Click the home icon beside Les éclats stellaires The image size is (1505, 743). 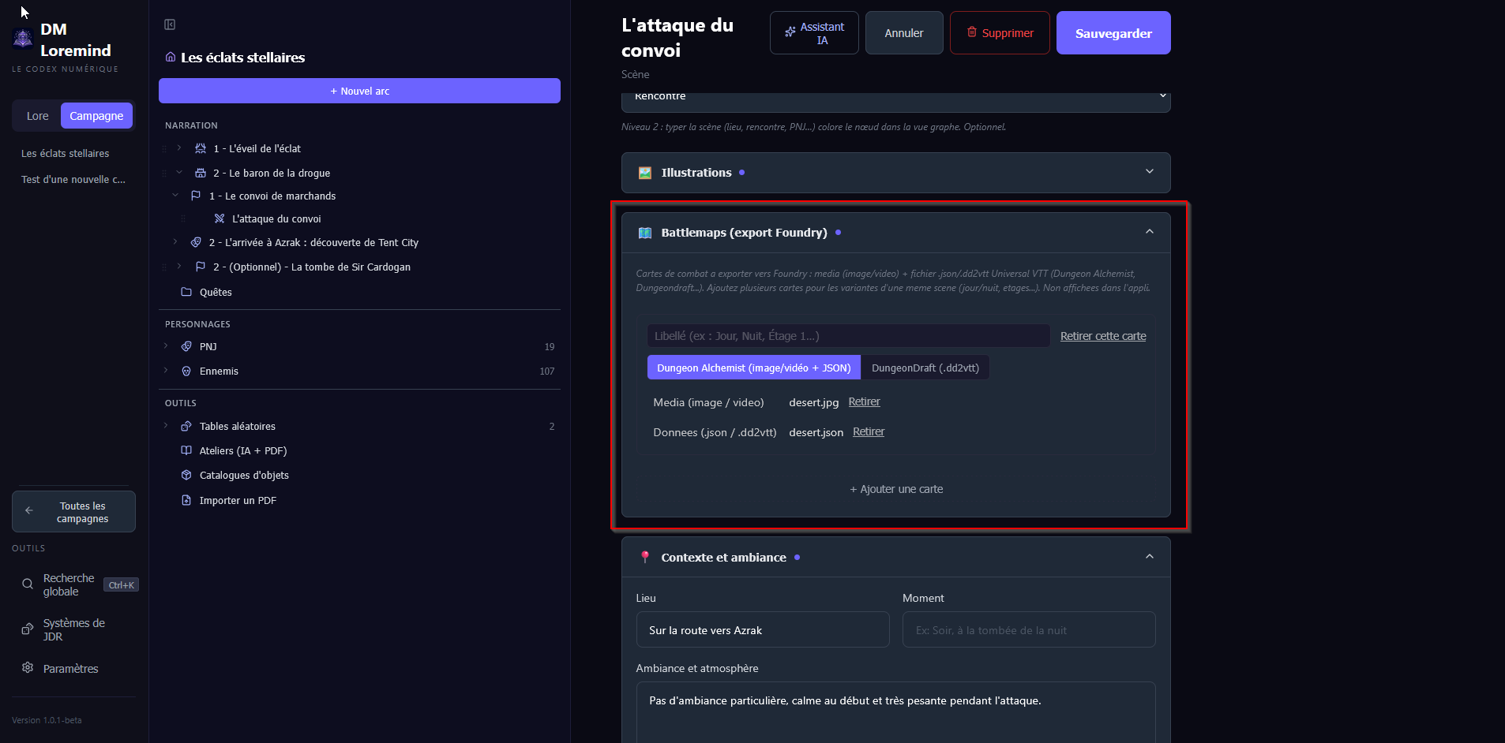point(171,57)
